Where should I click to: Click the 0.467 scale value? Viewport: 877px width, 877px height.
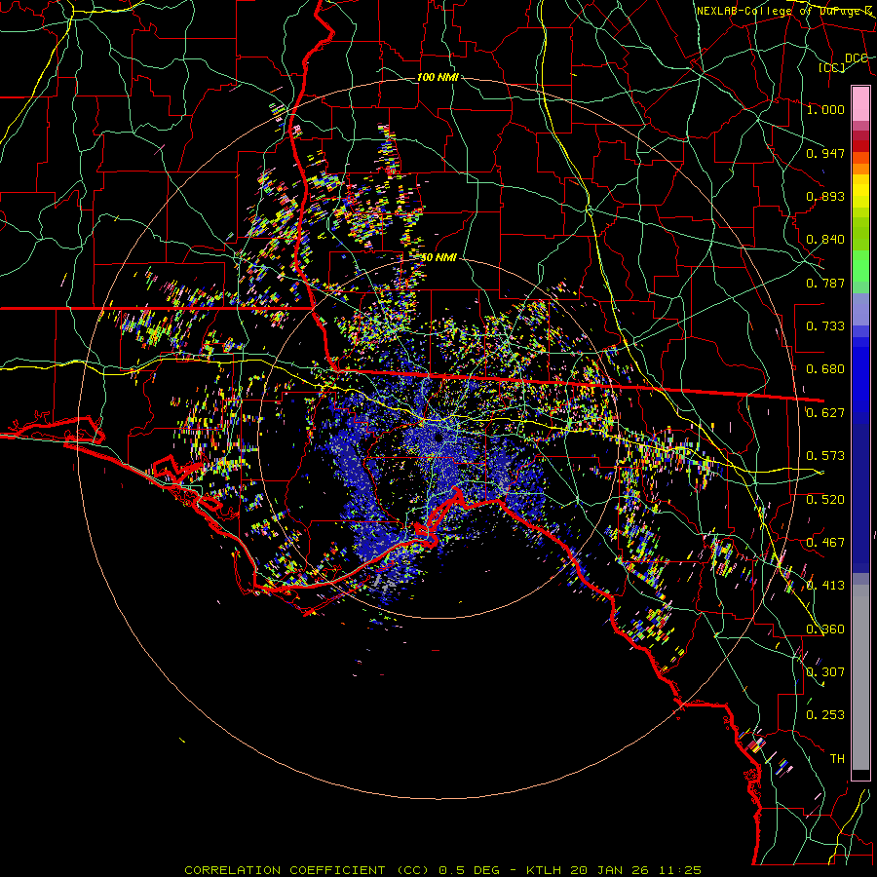[x=825, y=543]
